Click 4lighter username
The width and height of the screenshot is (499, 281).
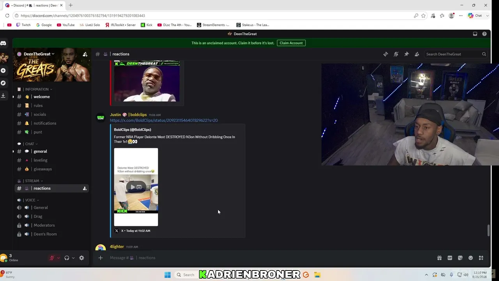(117, 247)
